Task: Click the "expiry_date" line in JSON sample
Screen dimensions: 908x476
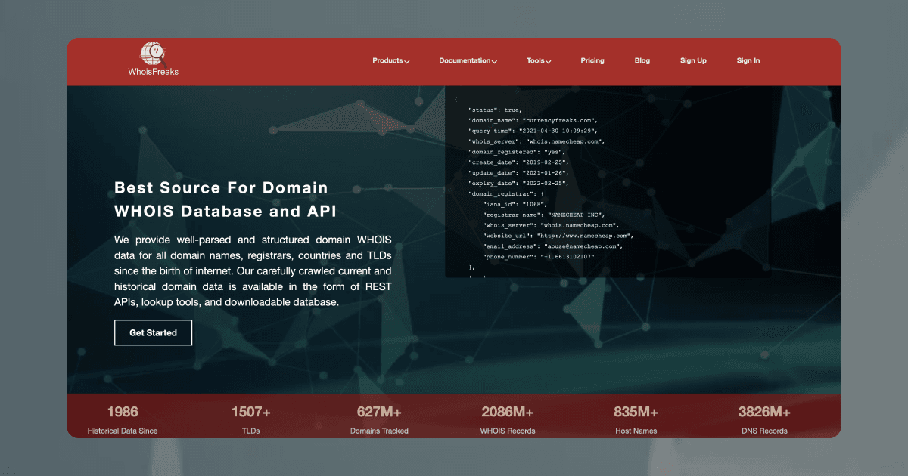Action: [x=518, y=184]
